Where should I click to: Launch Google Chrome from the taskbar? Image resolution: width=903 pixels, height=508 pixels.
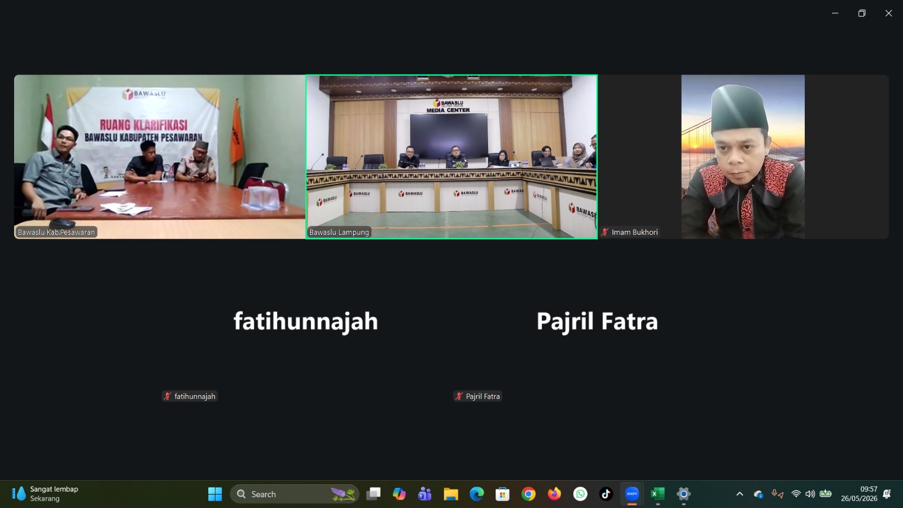(x=528, y=494)
